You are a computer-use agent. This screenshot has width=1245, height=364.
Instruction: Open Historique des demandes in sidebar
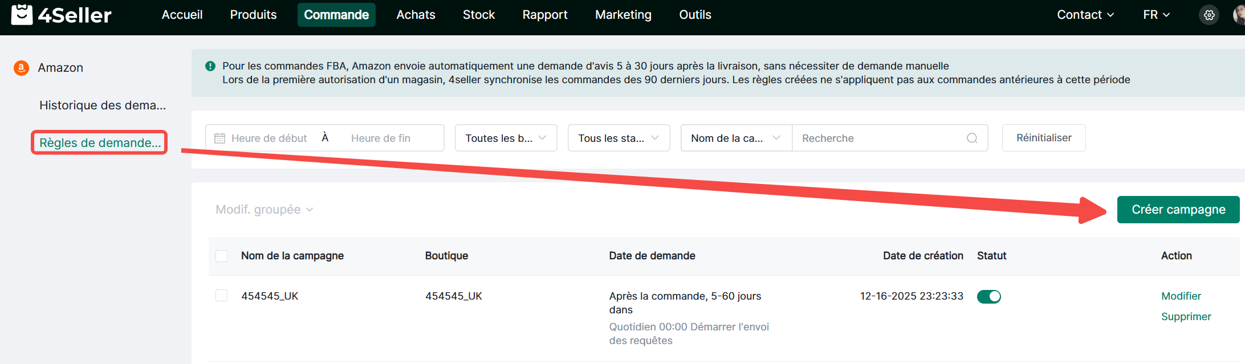(x=103, y=105)
